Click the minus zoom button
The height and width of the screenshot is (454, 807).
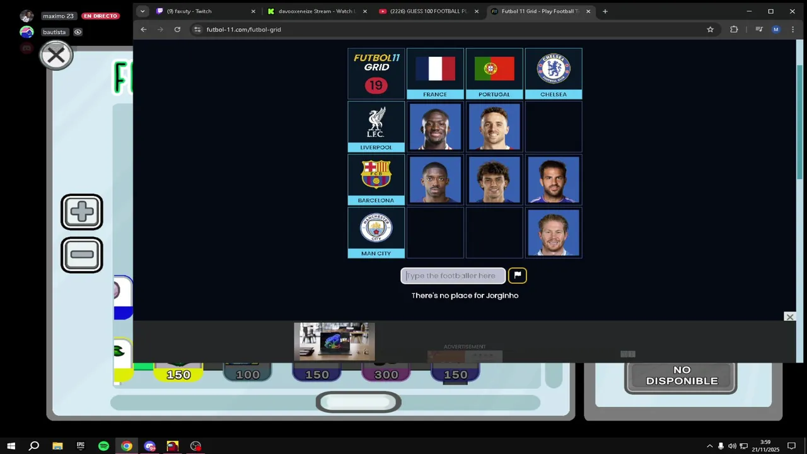tap(82, 255)
